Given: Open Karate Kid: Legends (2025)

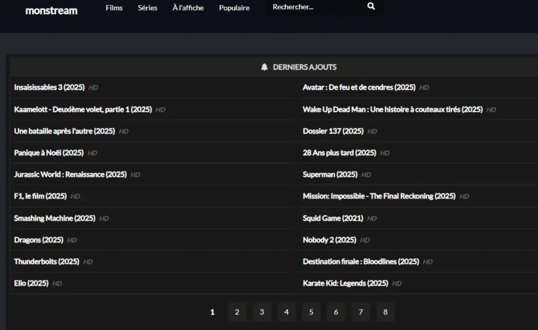Looking at the screenshot, I should click(x=345, y=283).
